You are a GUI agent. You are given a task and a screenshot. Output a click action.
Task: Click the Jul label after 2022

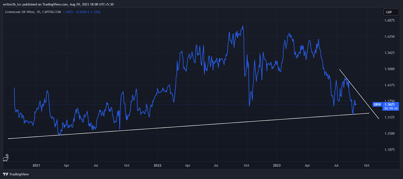click(x=216, y=165)
